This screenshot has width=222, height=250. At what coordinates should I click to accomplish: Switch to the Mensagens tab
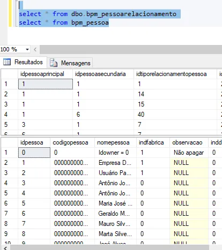pyautogui.click(x=70, y=63)
